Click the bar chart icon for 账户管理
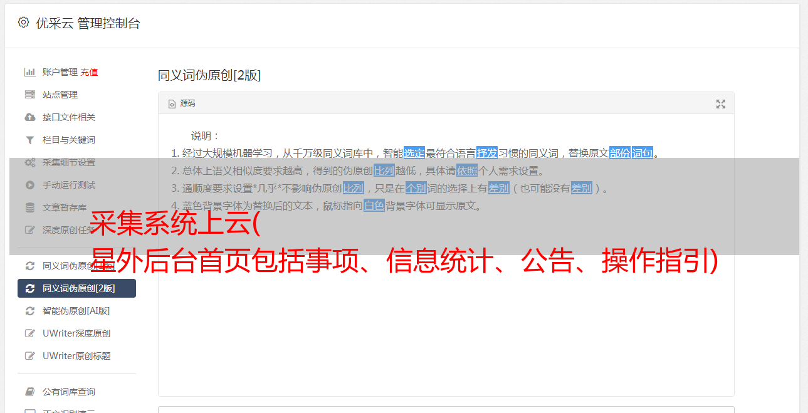The image size is (808, 413). point(29,72)
